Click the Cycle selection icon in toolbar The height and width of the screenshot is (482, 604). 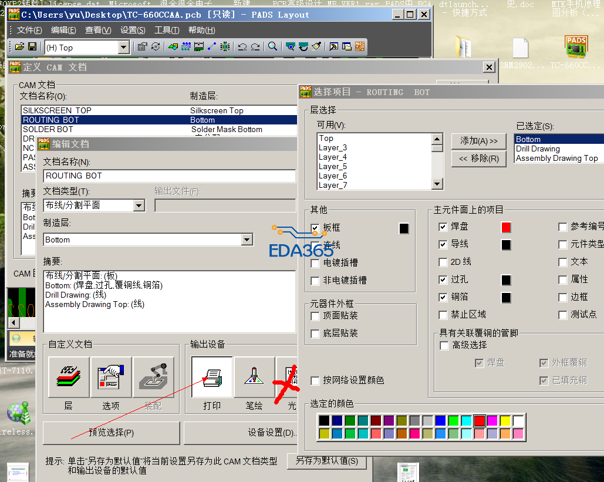click(x=156, y=47)
